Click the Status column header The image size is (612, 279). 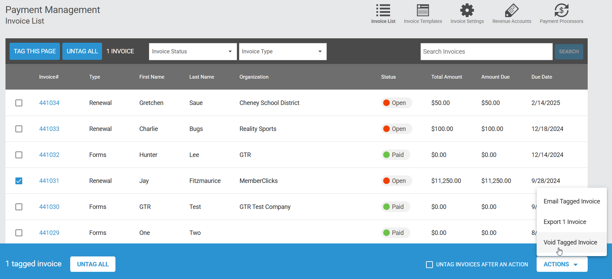click(x=388, y=77)
